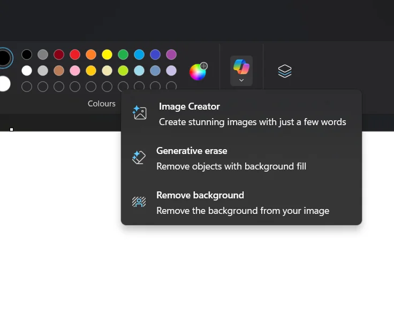The width and height of the screenshot is (394, 324).
Task: Select the turquoise blue colour swatch
Action: pos(139,55)
